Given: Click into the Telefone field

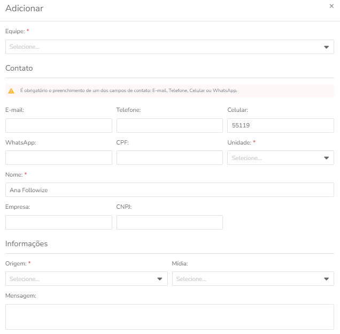Looking at the screenshot, I should click(x=169, y=125).
